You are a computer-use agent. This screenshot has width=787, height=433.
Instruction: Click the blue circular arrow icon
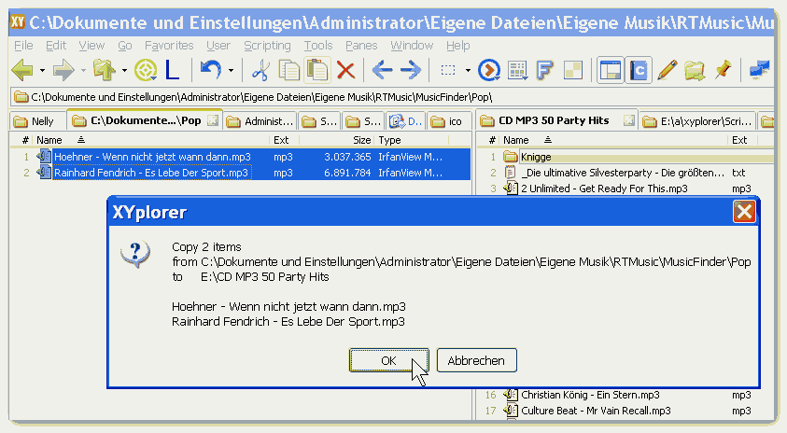point(489,70)
